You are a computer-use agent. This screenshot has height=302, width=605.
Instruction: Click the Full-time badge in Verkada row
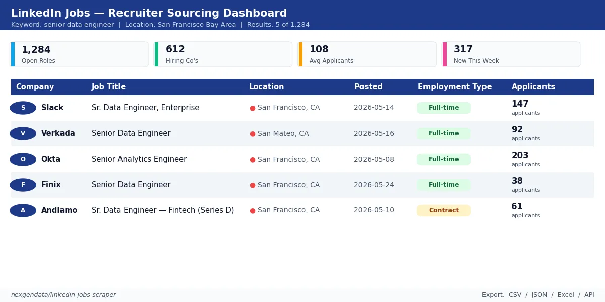pos(444,134)
